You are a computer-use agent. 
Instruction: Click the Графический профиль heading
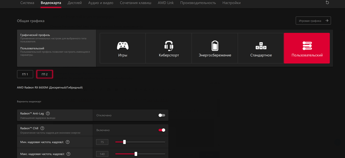click(35, 35)
